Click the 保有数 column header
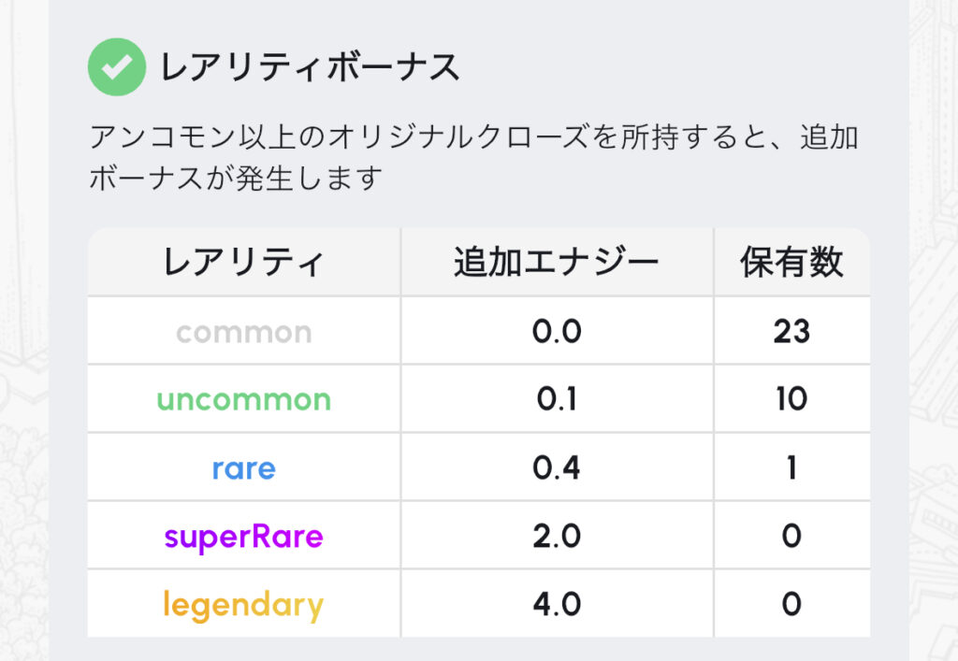Image resolution: width=958 pixels, height=661 pixels. [791, 263]
